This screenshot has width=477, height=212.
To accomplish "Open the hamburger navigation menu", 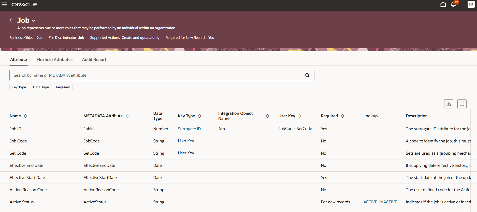I will tap(4, 5).
